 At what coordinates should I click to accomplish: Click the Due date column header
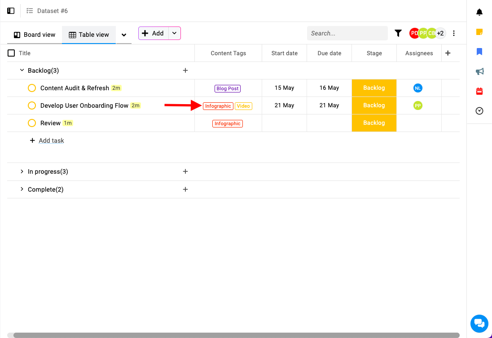[x=329, y=53]
